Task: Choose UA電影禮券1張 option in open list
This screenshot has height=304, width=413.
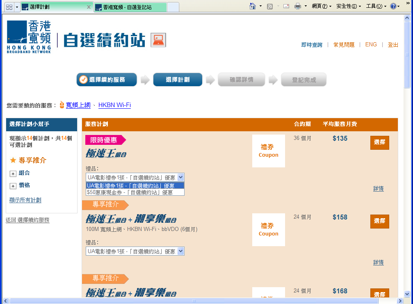Action: click(135, 186)
